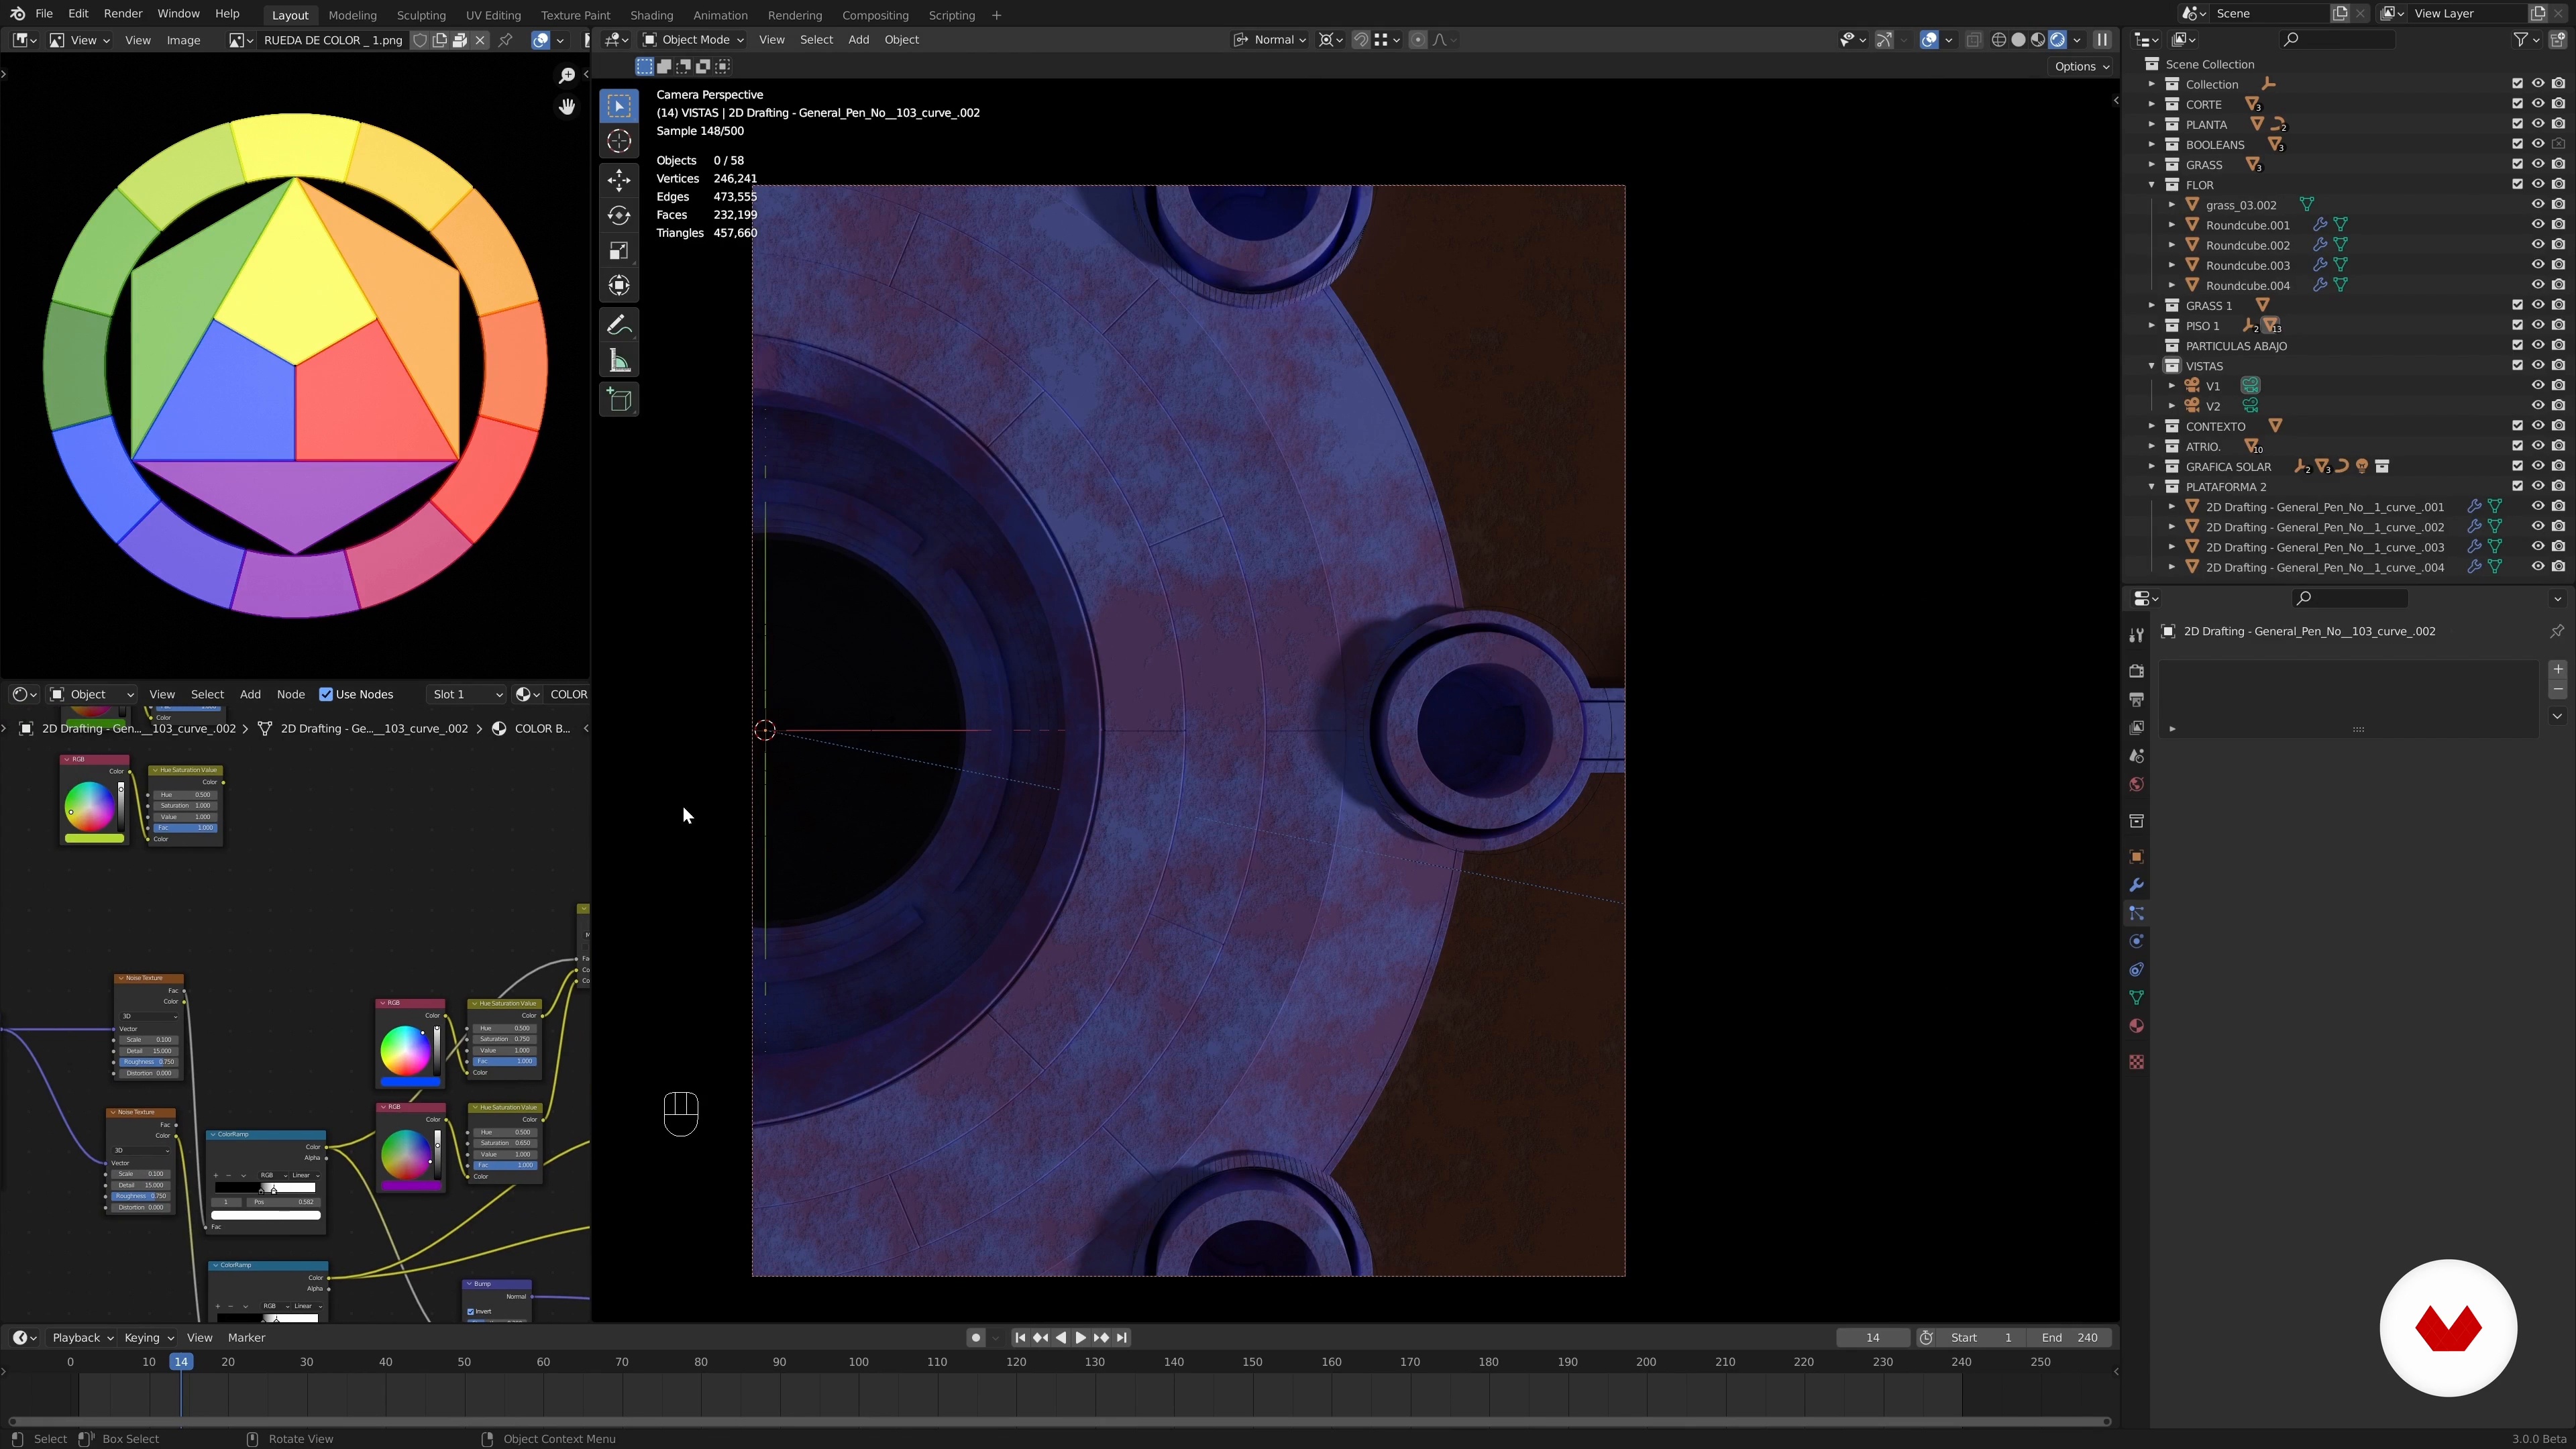Click the pan hand icon in image editor

click(567, 106)
